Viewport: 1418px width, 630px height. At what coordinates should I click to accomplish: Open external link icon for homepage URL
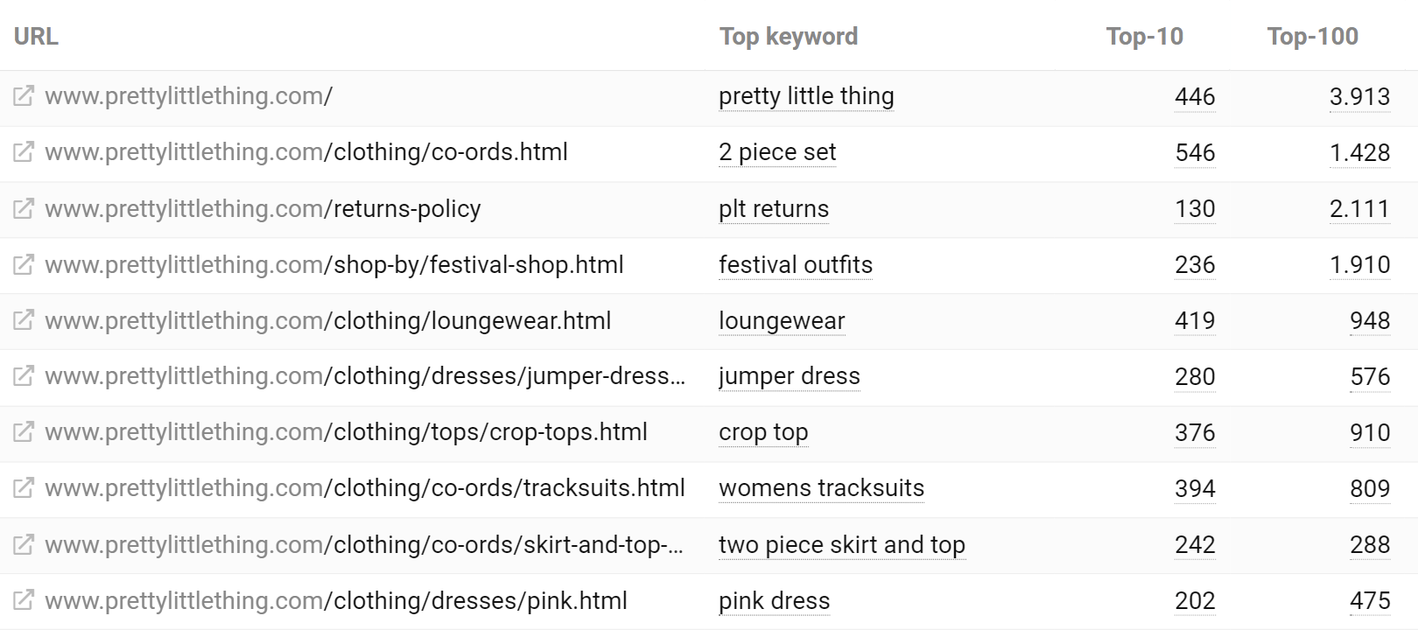click(24, 96)
